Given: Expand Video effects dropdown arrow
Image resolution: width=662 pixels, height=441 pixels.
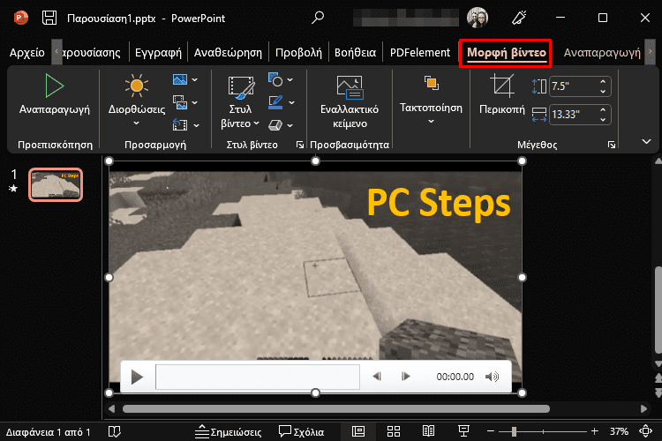Looking at the screenshot, I should [290, 125].
